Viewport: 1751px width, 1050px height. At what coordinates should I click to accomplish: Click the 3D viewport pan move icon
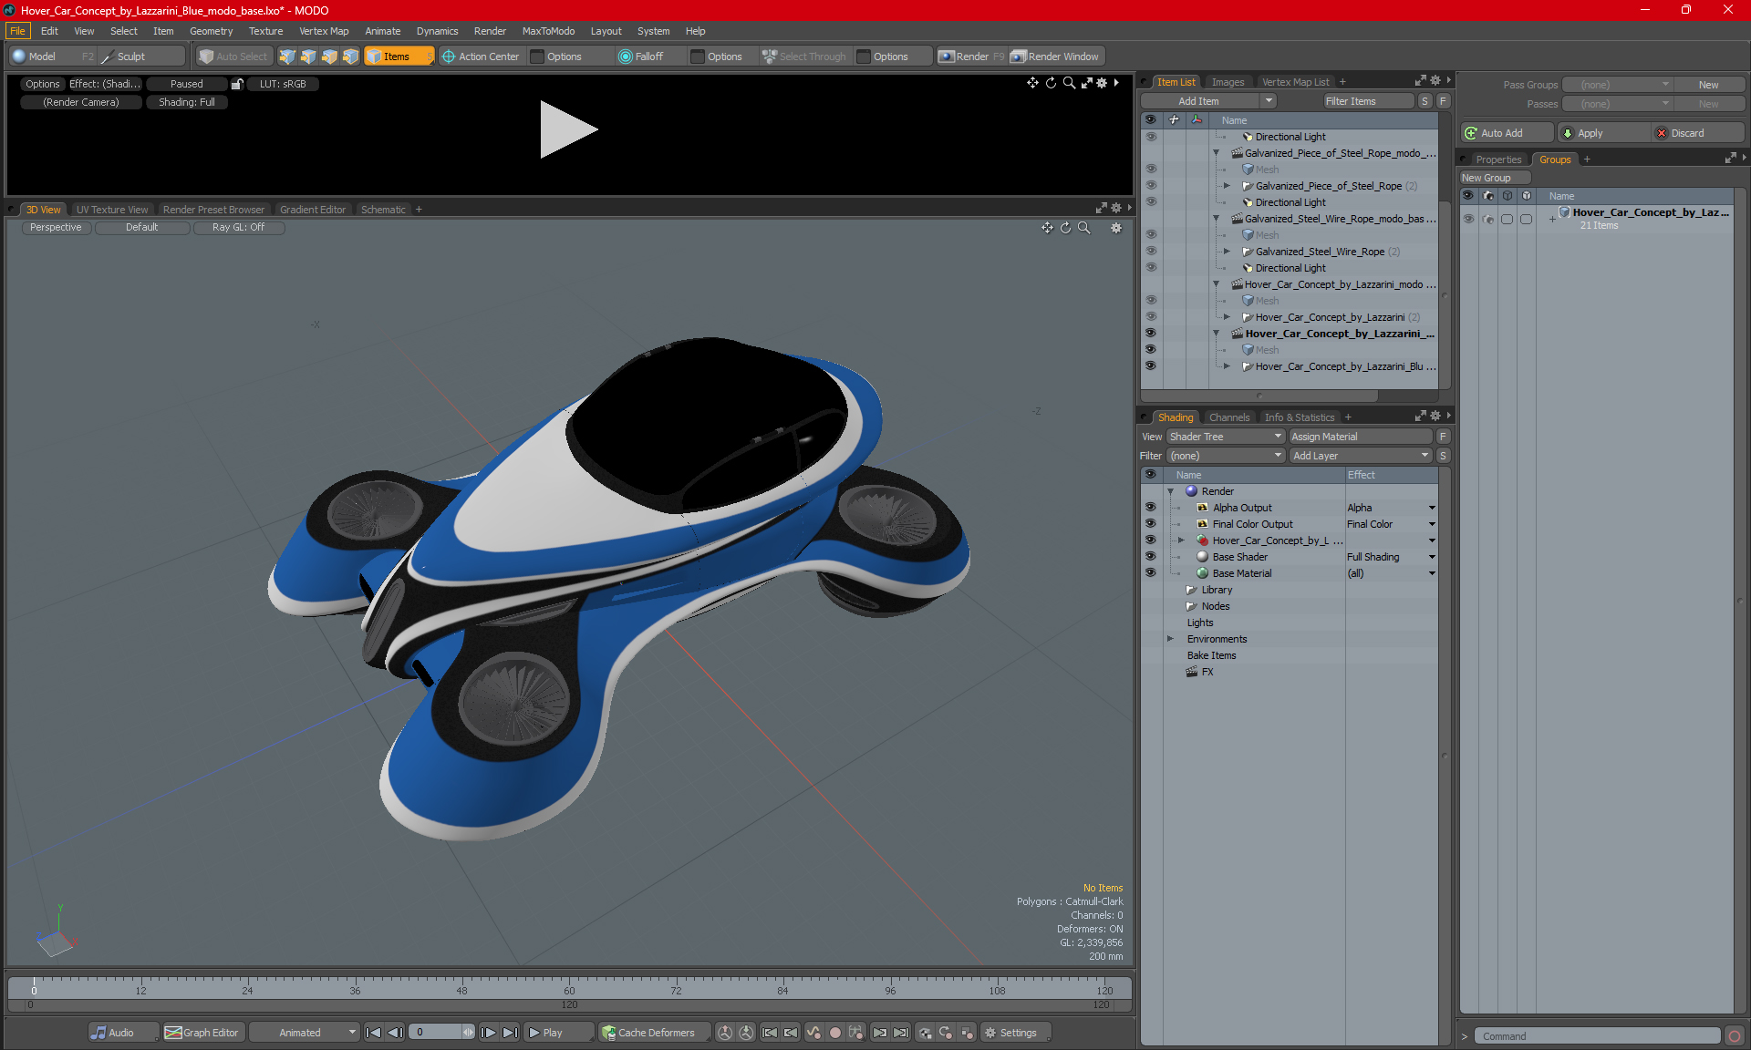point(1047,228)
